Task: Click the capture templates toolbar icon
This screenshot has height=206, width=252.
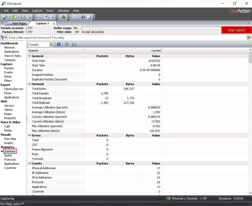Action: coord(41,17)
